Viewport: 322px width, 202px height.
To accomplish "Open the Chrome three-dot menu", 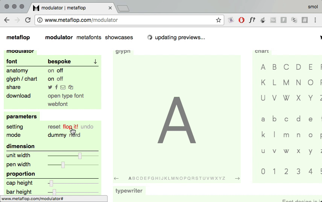I will point(315,20).
